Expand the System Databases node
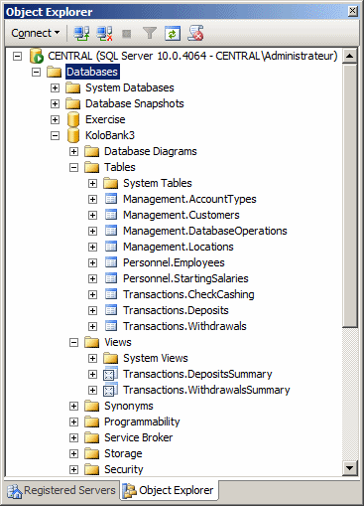Screen dimensions: 364x506 56,87
